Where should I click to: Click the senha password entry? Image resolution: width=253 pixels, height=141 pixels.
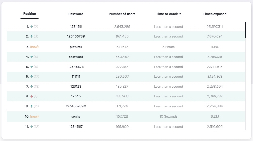tap(76, 117)
